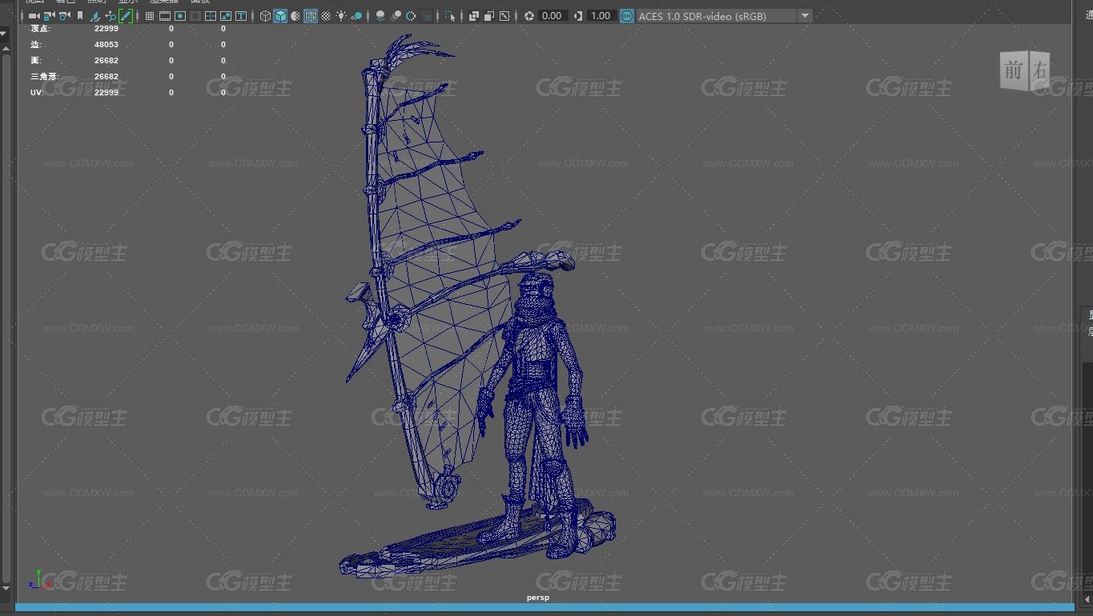Click the persp camera label

coord(538,598)
